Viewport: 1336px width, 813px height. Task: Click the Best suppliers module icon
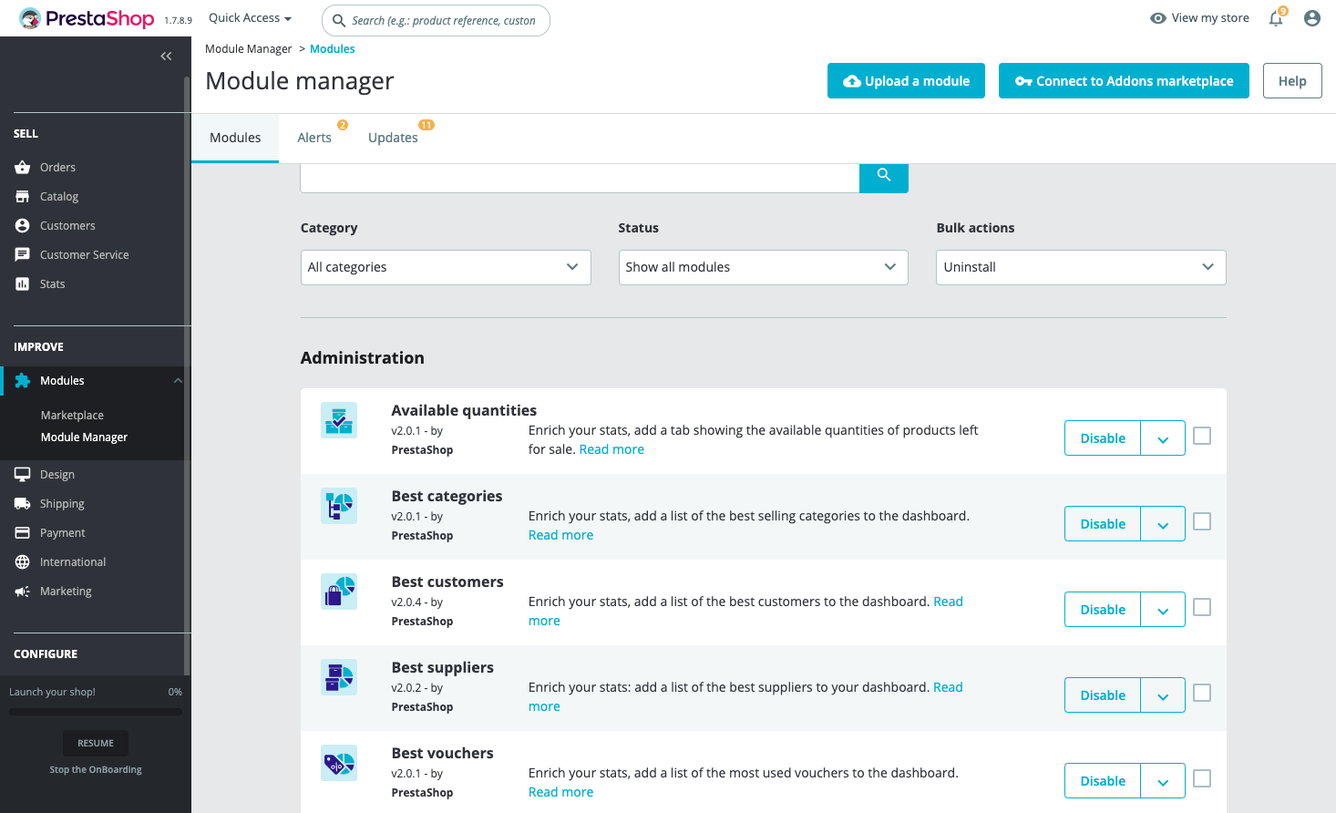(339, 677)
